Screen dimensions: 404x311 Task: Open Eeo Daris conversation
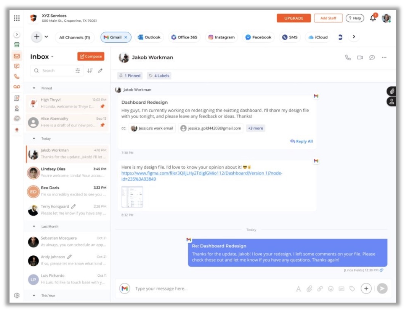pos(67,191)
